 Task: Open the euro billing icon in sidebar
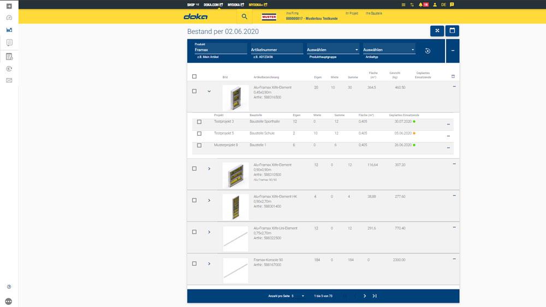point(9,68)
